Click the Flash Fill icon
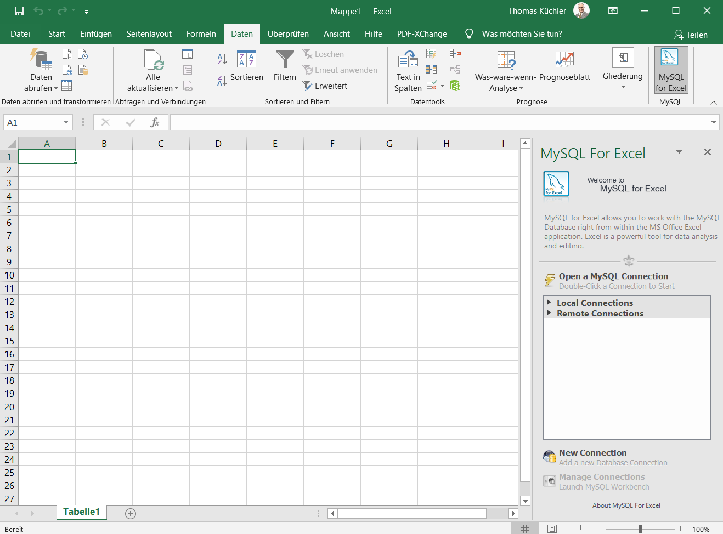Image resolution: width=723 pixels, height=534 pixels. pos(432,54)
